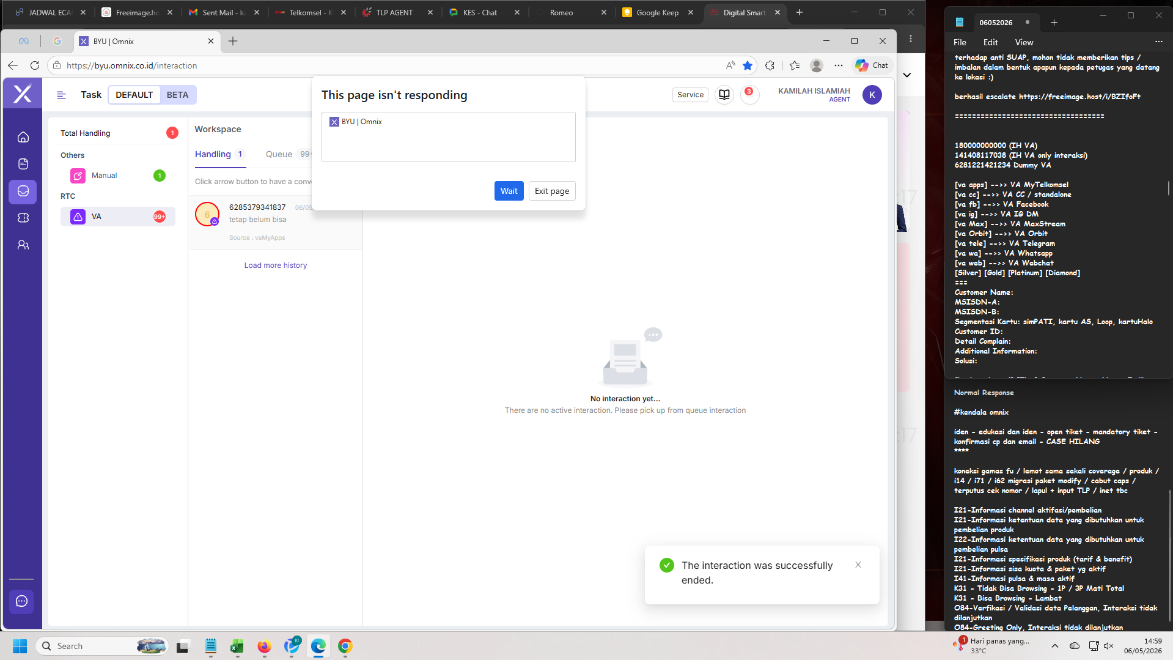This screenshot has height=660, width=1173.
Task: Switch to the Google Keep tab
Action: pos(658,12)
